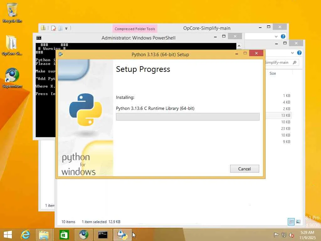321x241 pixels.
Task: Sort files by the Size column
Action: [273, 73]
